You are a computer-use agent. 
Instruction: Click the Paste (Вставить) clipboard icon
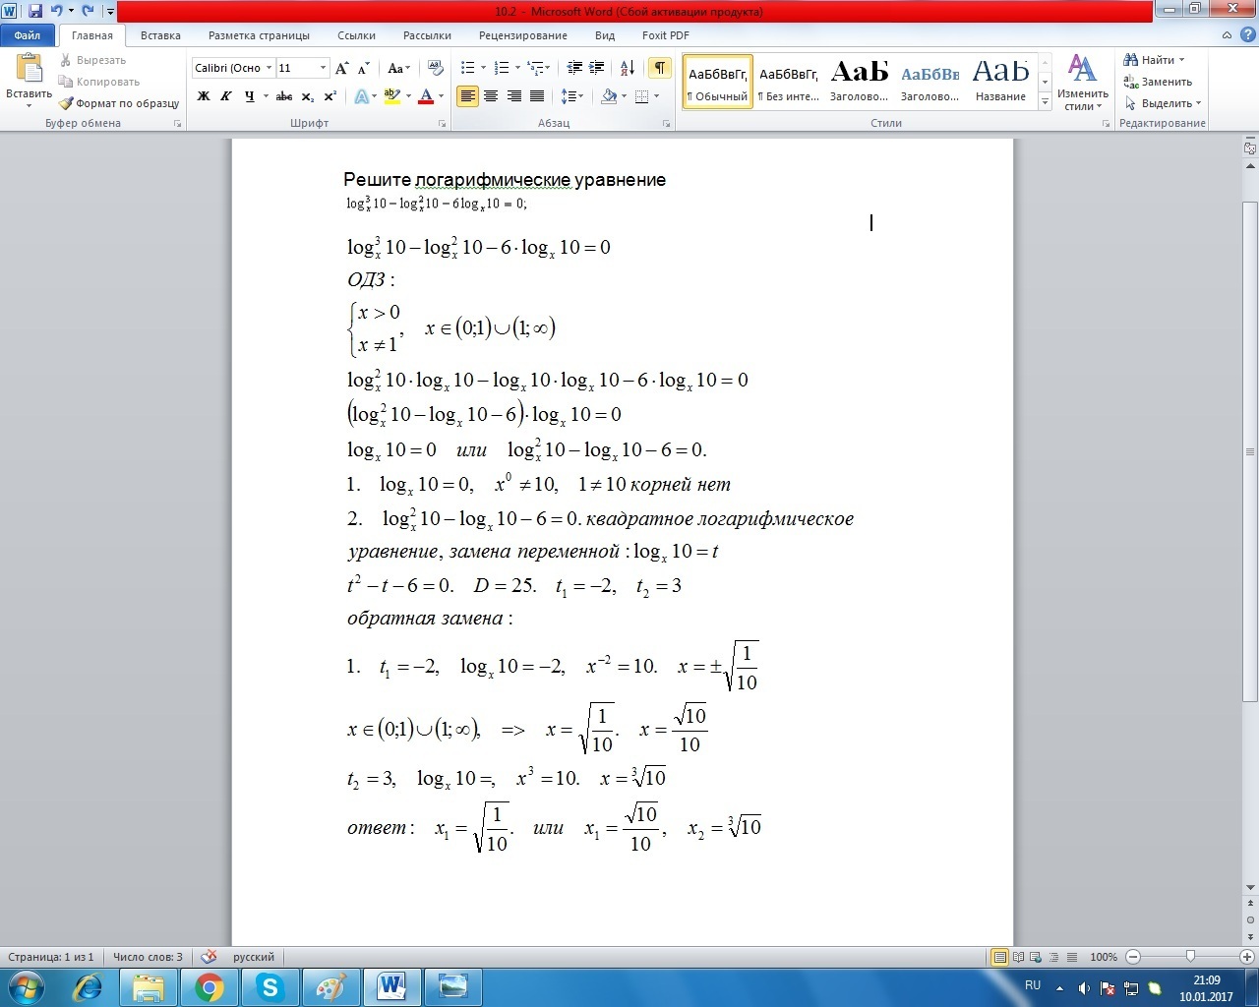coord(30,70)
